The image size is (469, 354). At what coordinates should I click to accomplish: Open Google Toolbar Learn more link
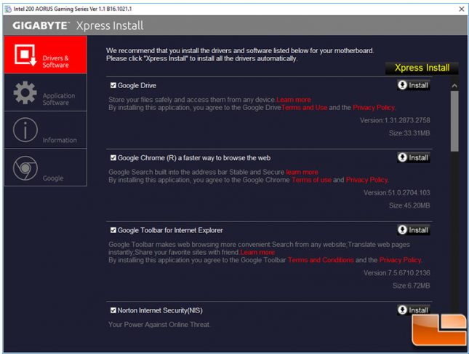click(x=257, y=252)
